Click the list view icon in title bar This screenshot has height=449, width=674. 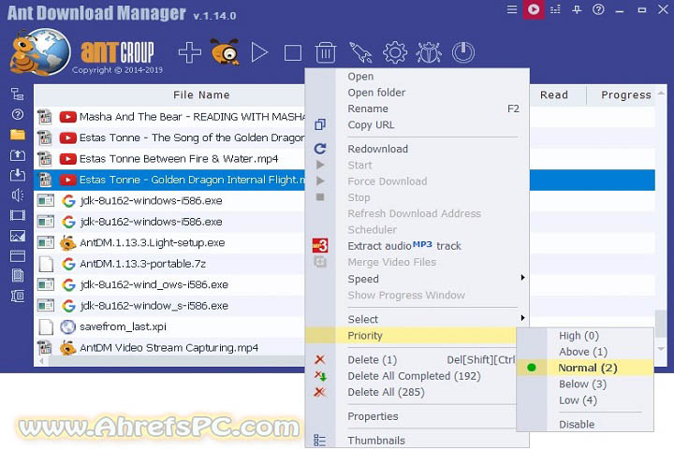[555, 9]
